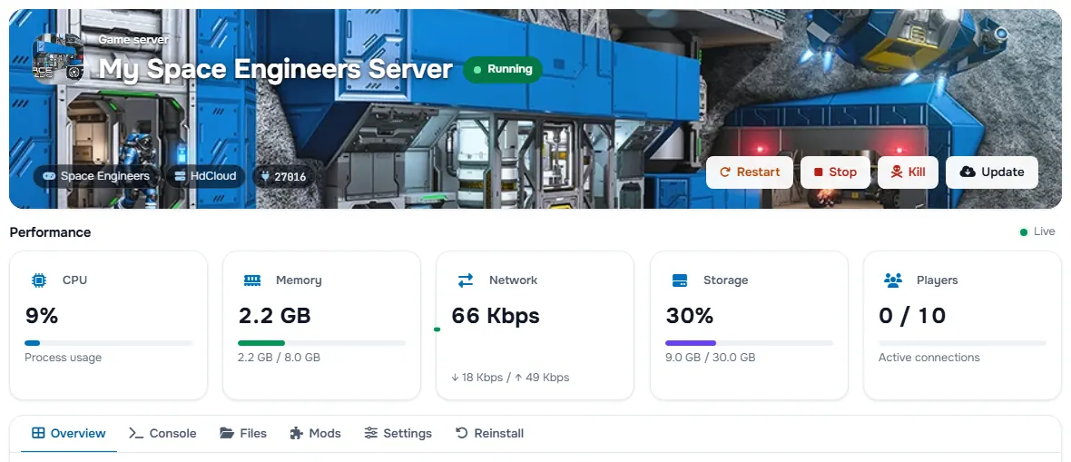Switch to the Console tab
This screenshot has width=1071, height=462.
(x=162, y=433)
